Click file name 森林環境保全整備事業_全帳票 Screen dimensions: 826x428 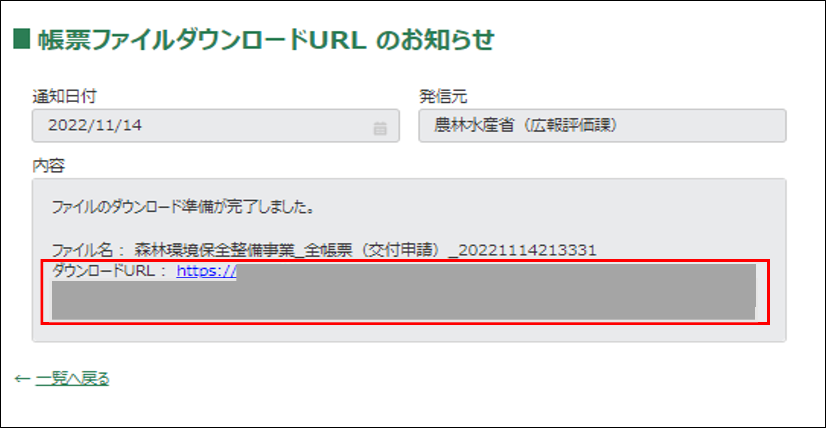(243, 250)
